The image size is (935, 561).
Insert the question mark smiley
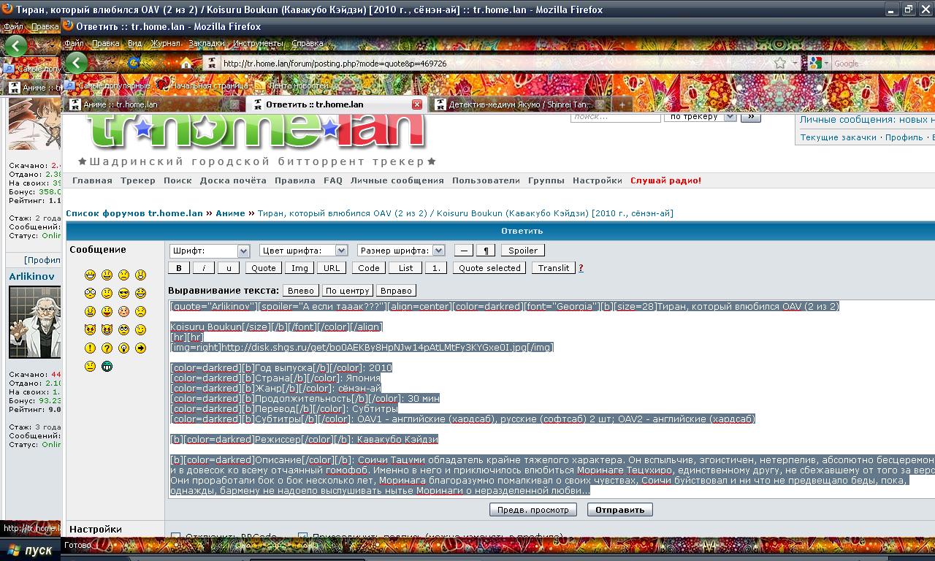click(x=107, y=348)
